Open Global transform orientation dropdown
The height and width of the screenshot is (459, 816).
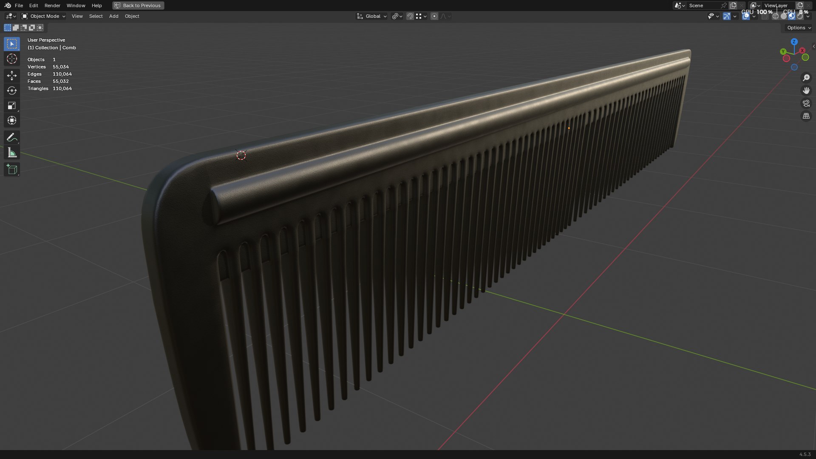[x=371, y=16]
